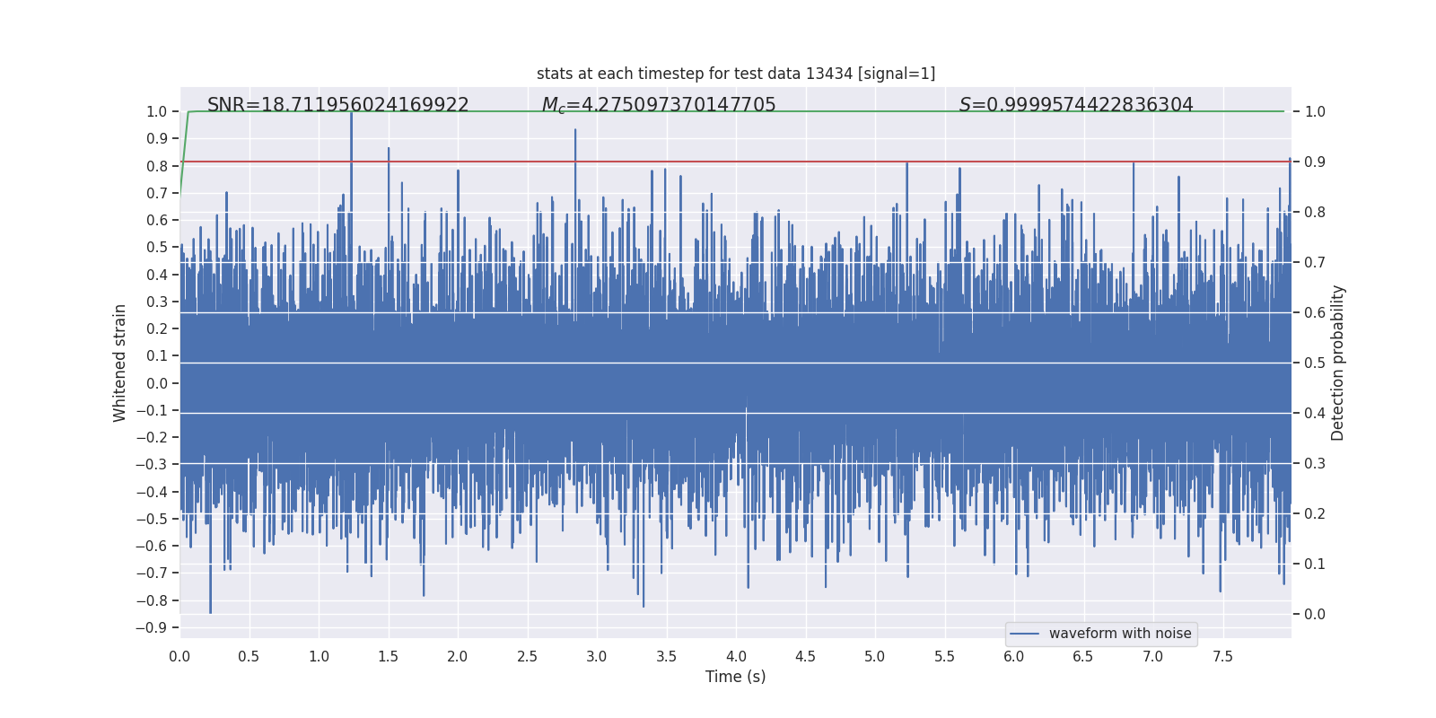Click detection probability tick label 1.0
The width and height of the screenshot is (1436, 718).
[x=1315, y=112]
